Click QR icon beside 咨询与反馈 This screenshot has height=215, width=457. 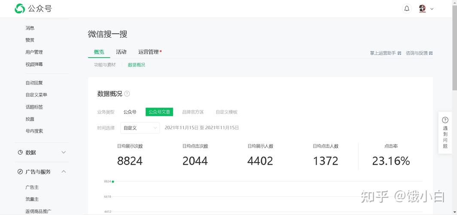pyautogui.click(x=431, y=53)
